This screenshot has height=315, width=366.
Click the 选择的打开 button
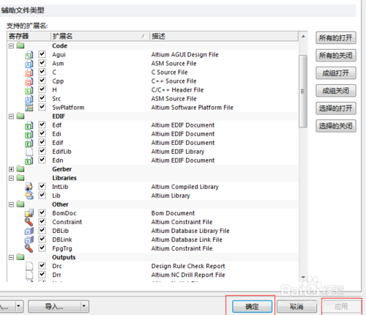tap(336, 108)
